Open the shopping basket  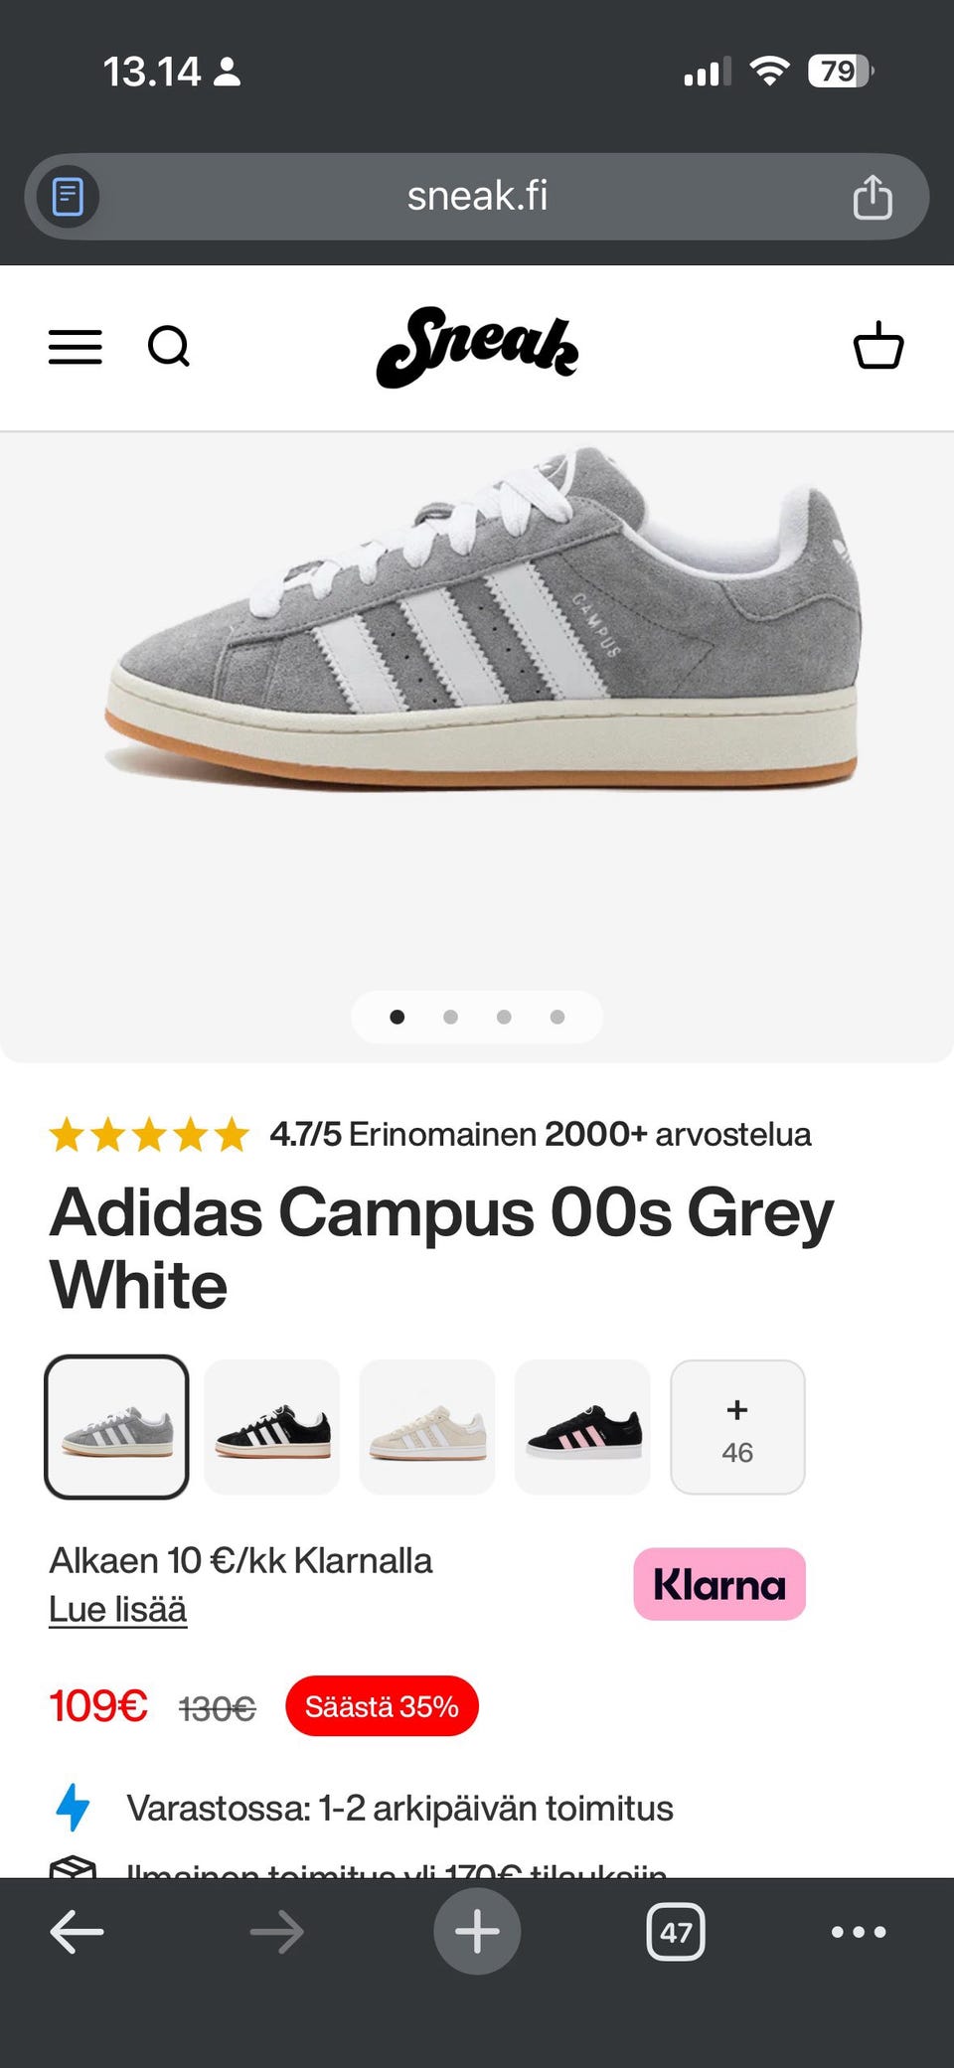click(x=878, y=346)
